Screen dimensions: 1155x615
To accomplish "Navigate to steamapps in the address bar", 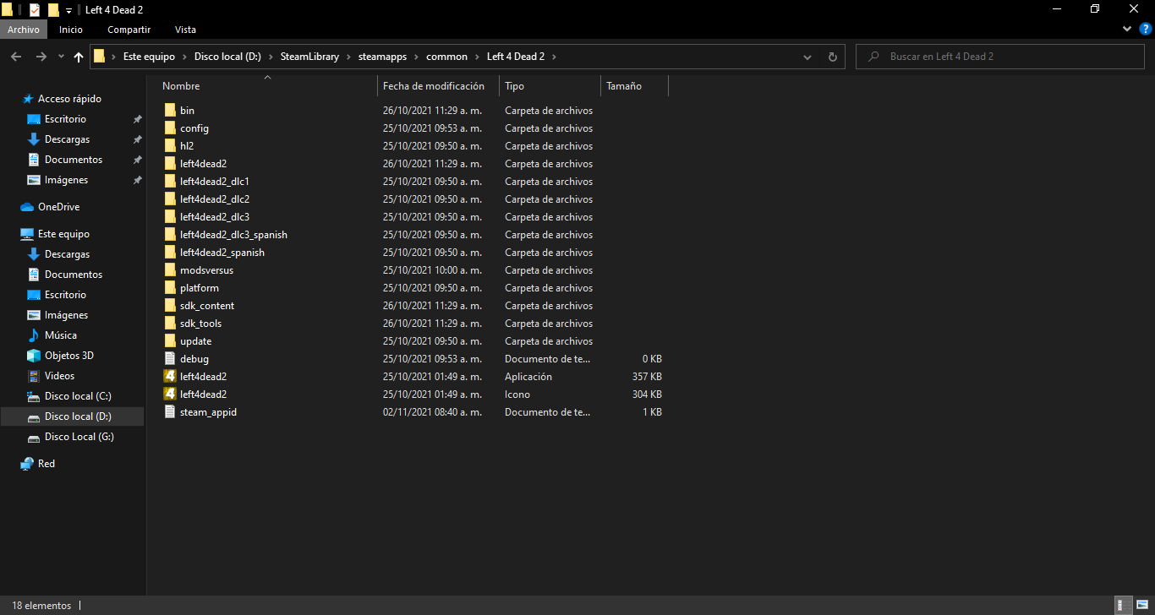I will 382,57.
